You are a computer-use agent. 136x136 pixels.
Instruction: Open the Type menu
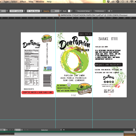coord(6,2)
